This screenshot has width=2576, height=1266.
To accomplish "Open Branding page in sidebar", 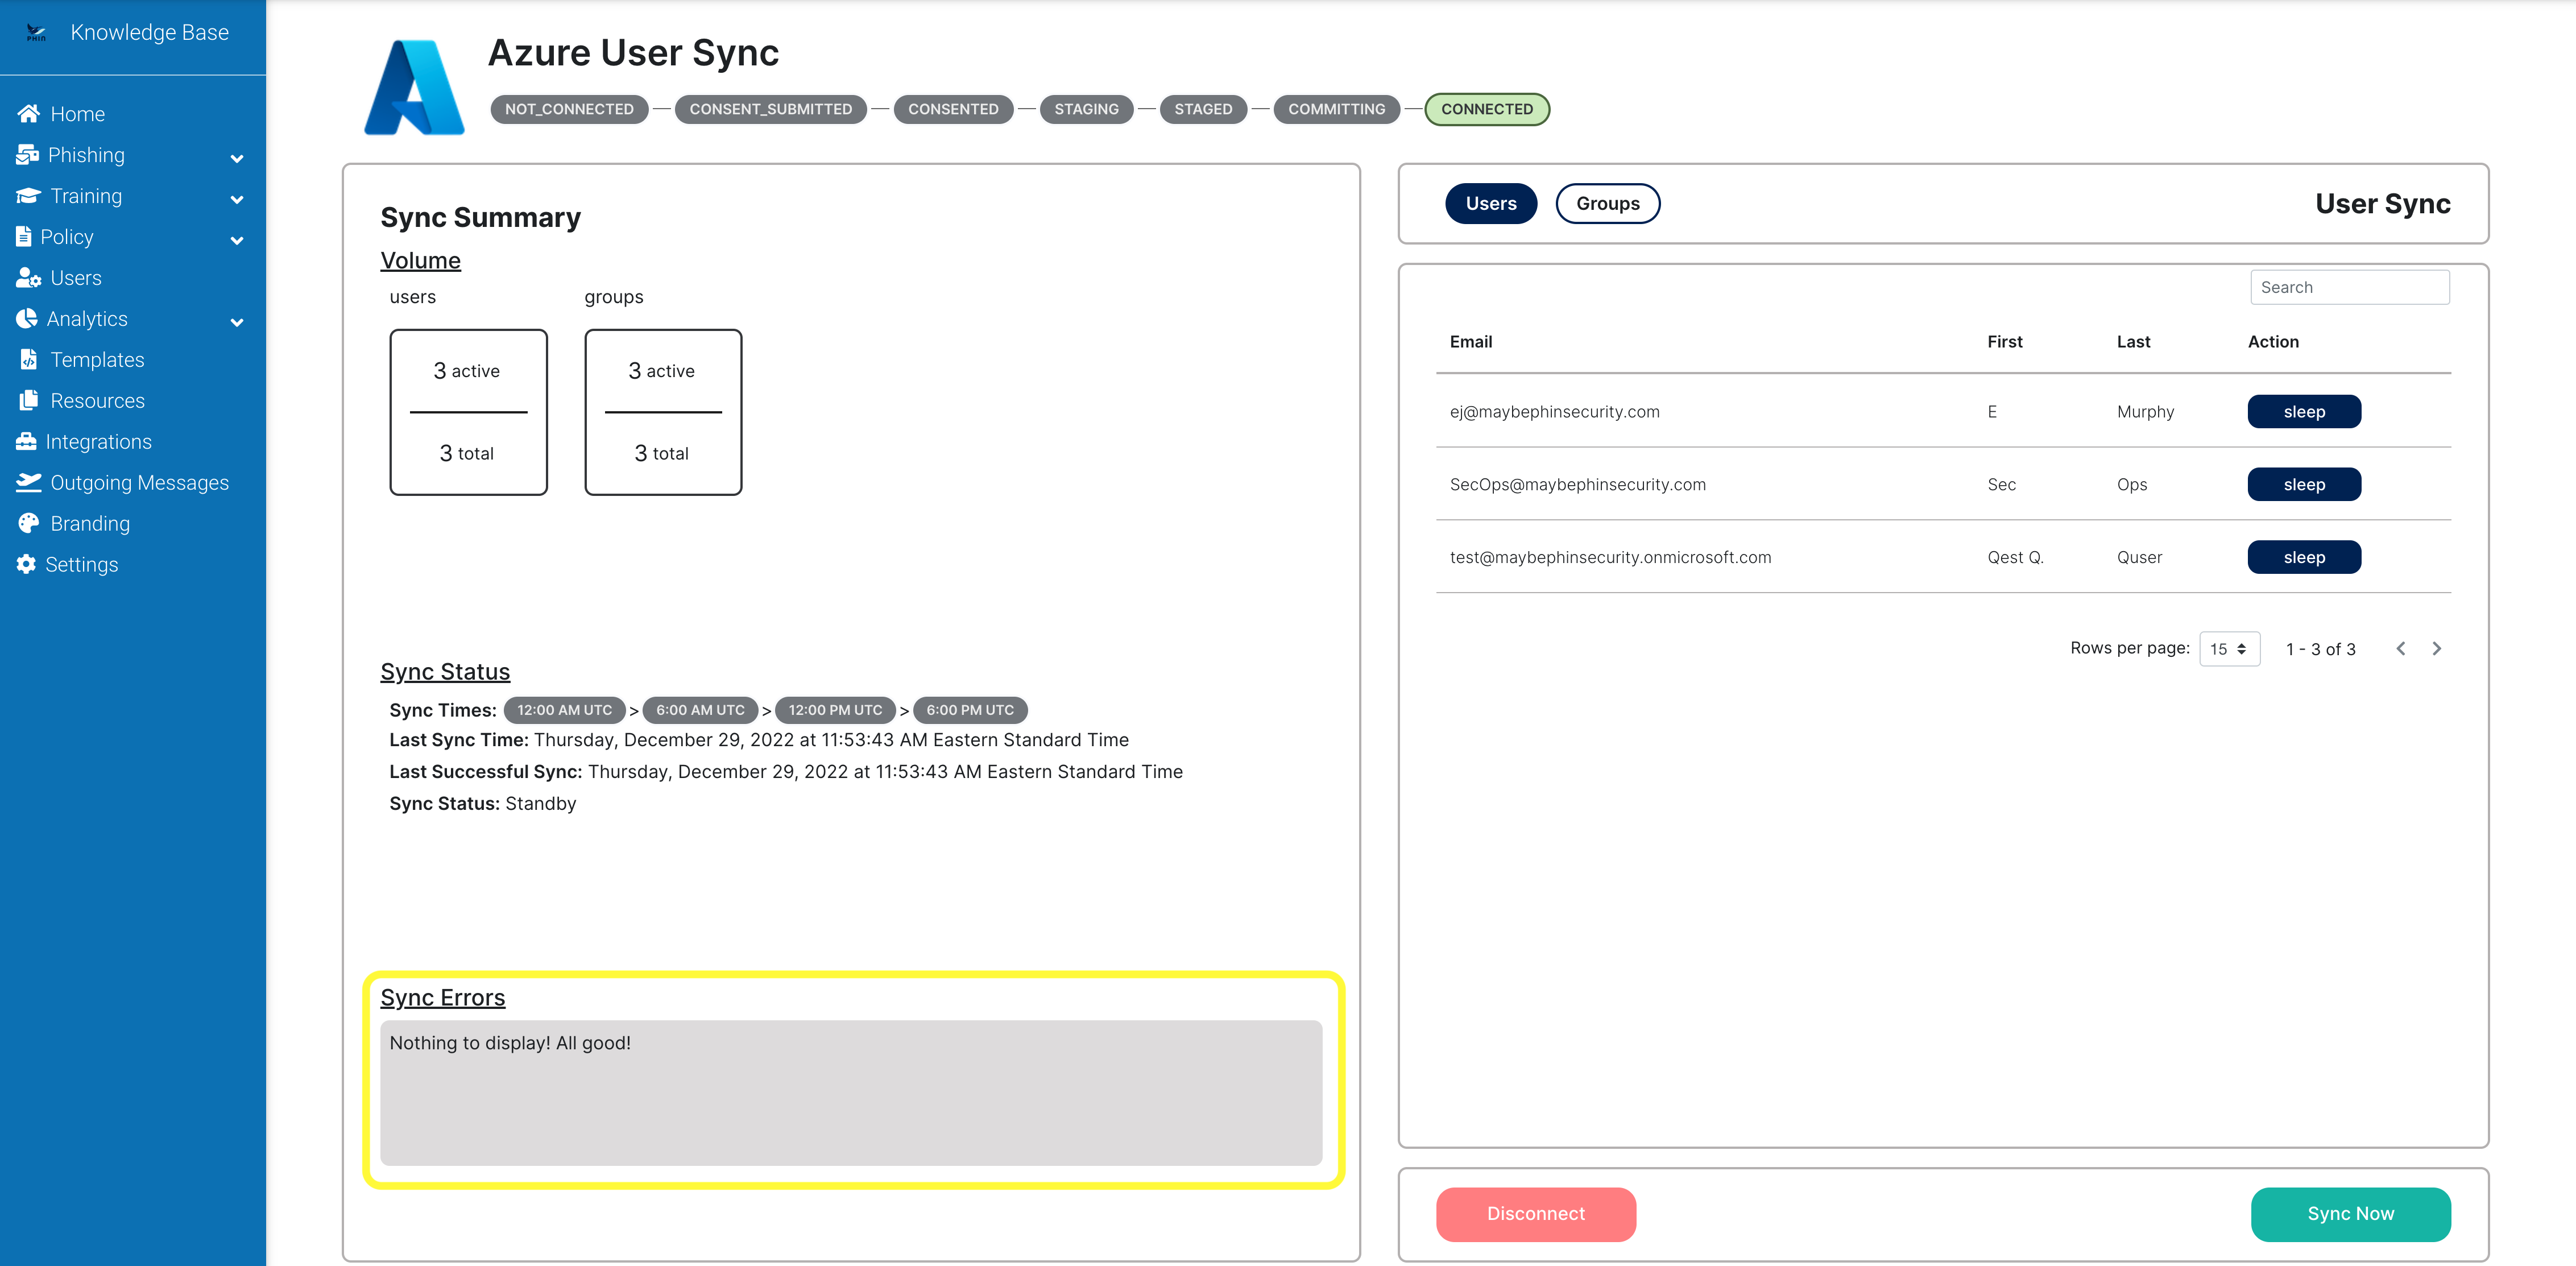I will pyautogui.click(x=90, y=524).
